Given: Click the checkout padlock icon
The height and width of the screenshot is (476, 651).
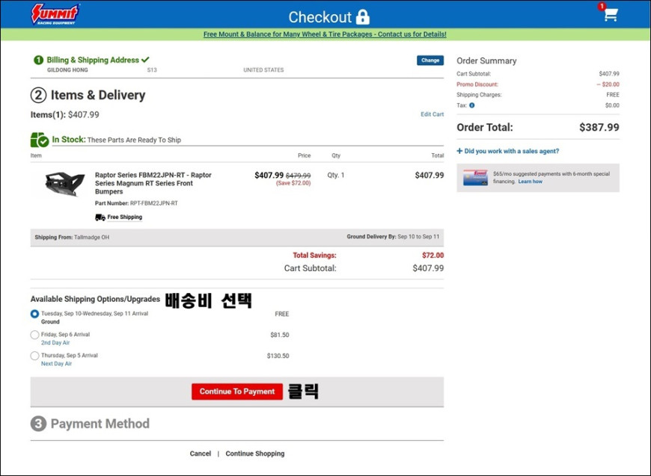Looking at the screenshot, I should coord(362,17).
